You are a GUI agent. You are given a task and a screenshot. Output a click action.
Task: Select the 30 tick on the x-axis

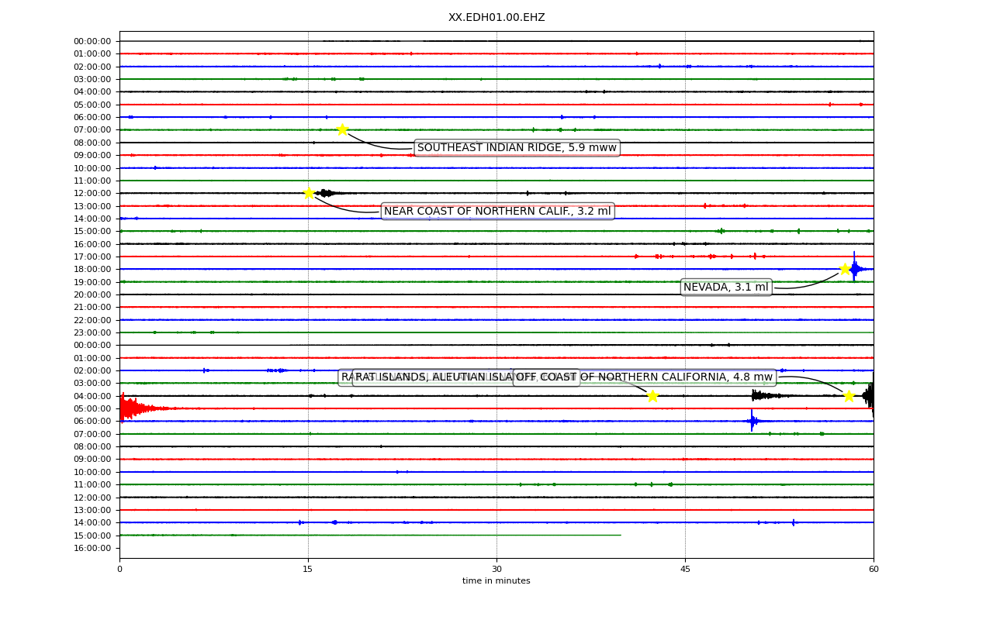(496, 570)
